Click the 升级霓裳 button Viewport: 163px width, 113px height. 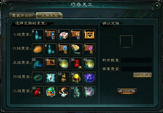point(142,75)
